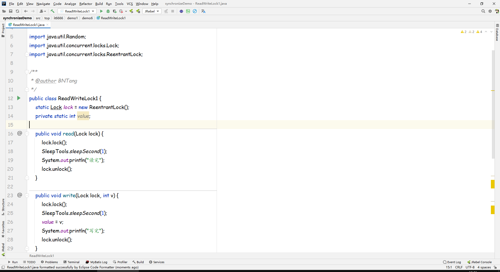Viewport: 500px width, 272px height.
Task: Open the Services tool window
Action: pyautogui.click(x=157, y=262)
